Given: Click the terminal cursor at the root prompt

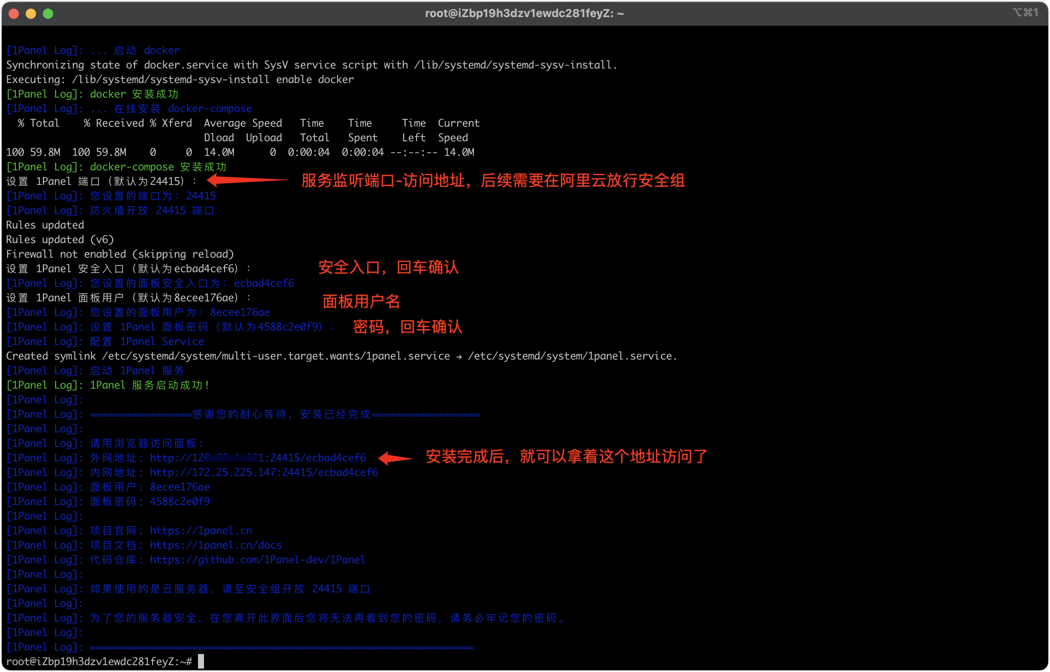Looking at the screenshot, I should coord(201,661).
